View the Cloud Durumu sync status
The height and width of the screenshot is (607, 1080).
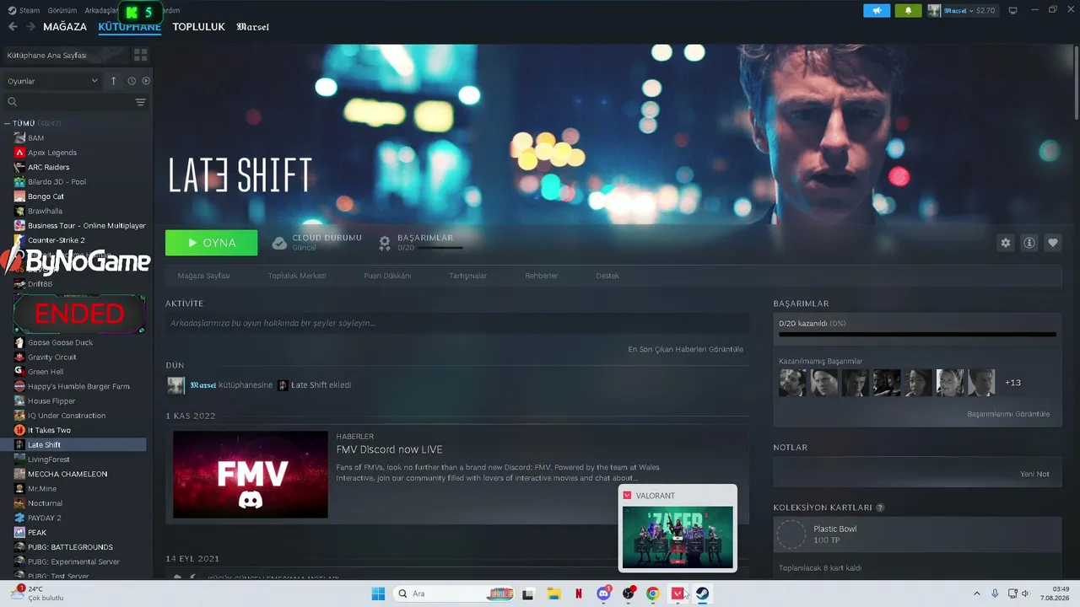pyautogui.click(x=316, y=242)
